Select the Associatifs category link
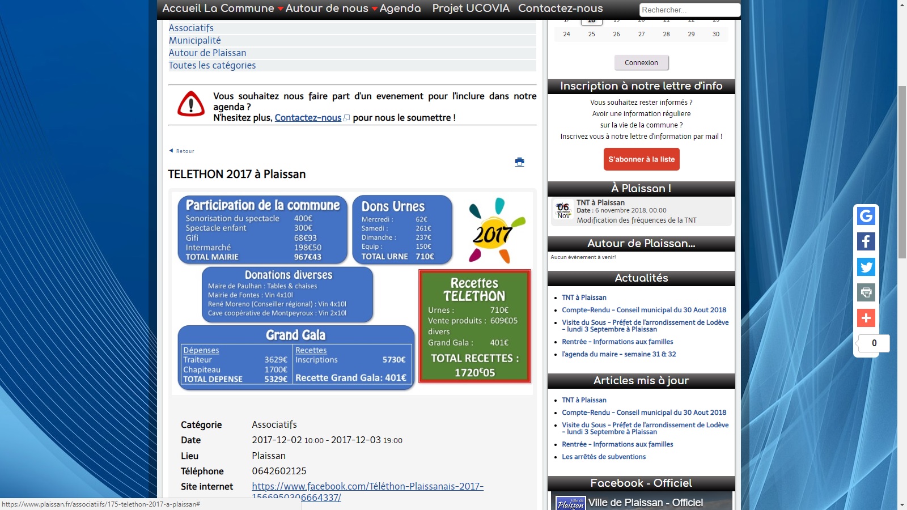Viewport: 907px width, 510px height. (191, 28)
